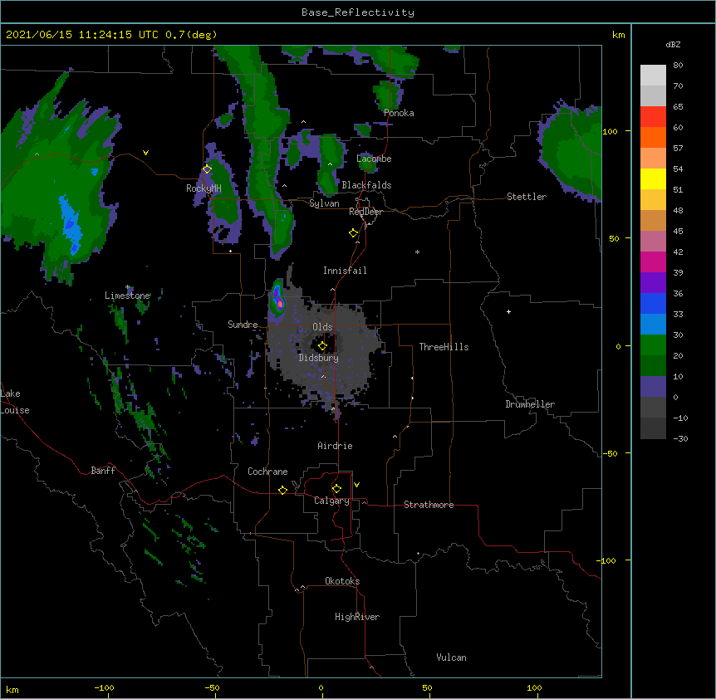
Task: Pick the bright green 30-20 dBZ legend swatch
Action: [653, 345]
